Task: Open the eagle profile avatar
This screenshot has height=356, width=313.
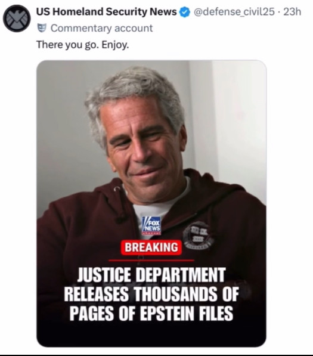Action: 17,18
